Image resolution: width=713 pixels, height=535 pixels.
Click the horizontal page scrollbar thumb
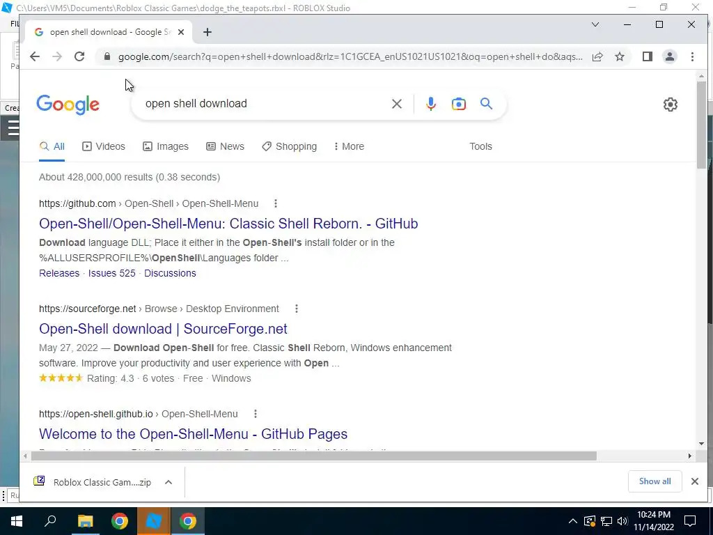coord(314,456)
